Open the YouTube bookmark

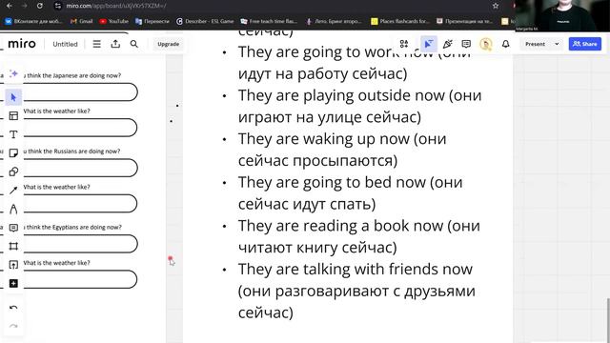pos(114,21)
